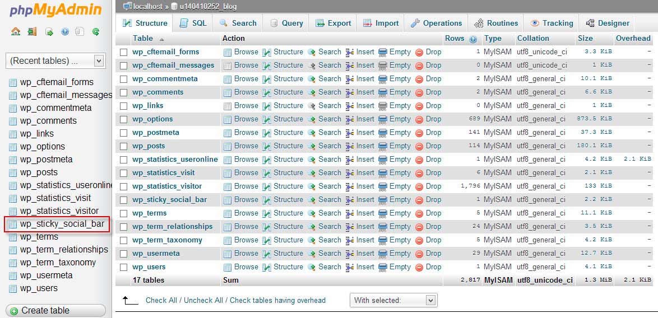Click the Structure icon for wp_terms row
The image size is (658, 318).
pyautogui.click(x=267, y=213)
